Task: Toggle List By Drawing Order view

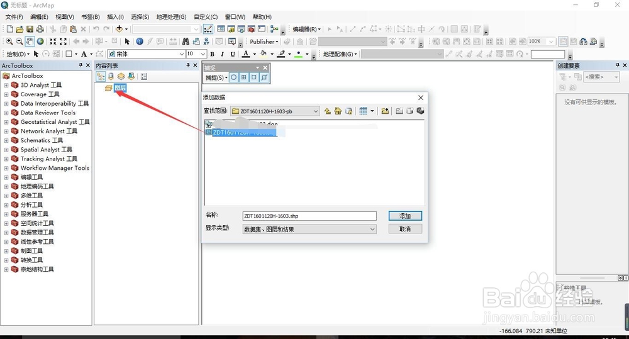Action: tap(101, 76)
